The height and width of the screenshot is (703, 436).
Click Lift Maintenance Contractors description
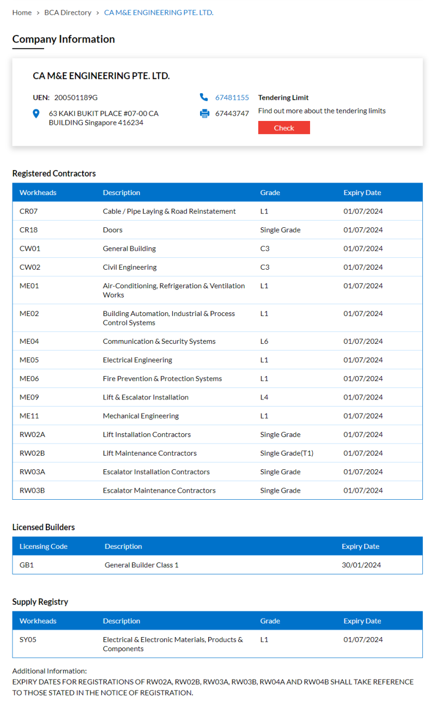click(x=150, y=453)
